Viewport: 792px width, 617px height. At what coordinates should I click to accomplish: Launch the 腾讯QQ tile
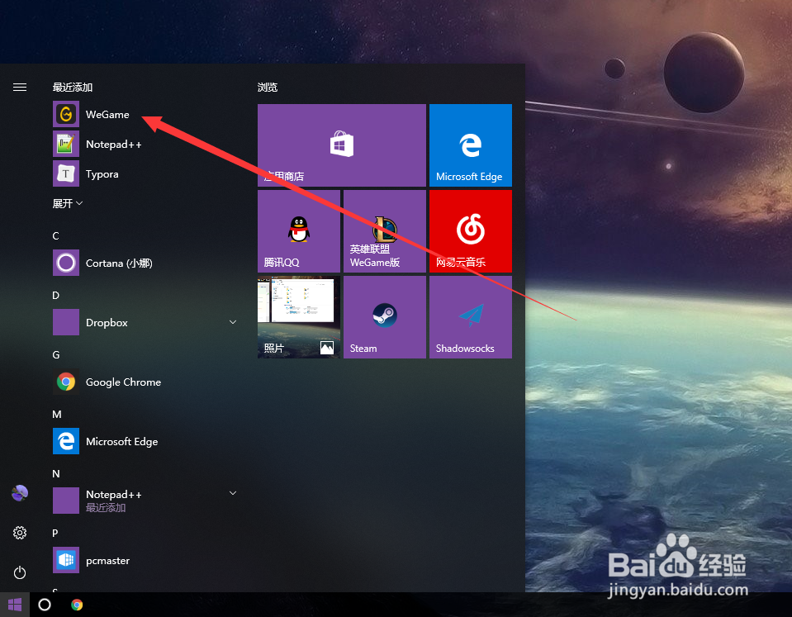(x=299, y=231)
